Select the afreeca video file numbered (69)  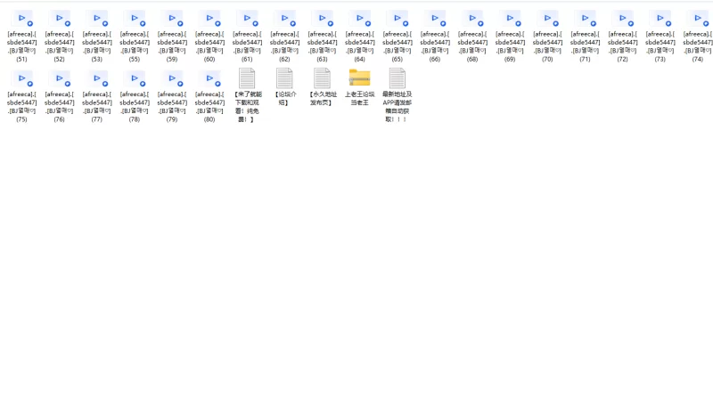pyautogui.click(x=510, y=37)
